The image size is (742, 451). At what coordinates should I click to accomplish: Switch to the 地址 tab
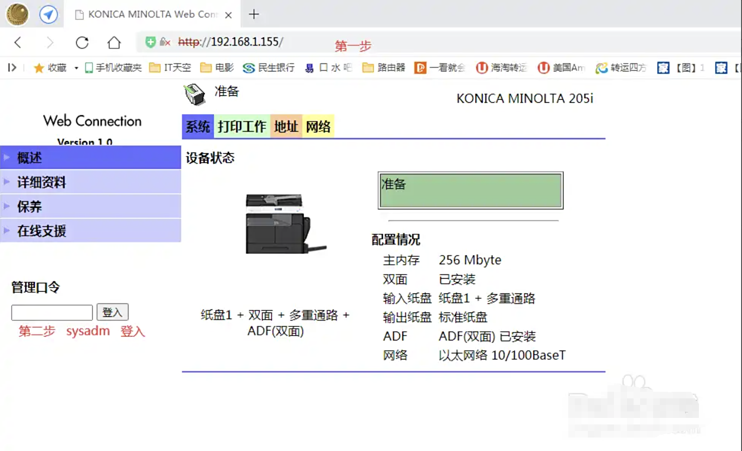286,127
